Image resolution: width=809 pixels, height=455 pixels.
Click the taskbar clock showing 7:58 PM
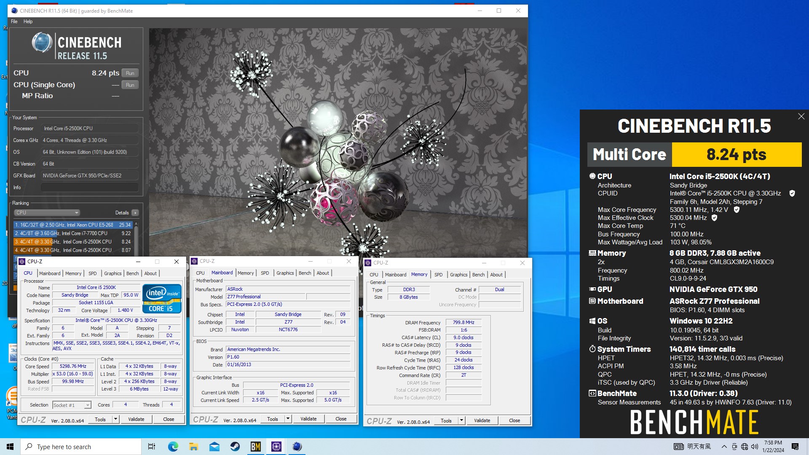[773, 447]
